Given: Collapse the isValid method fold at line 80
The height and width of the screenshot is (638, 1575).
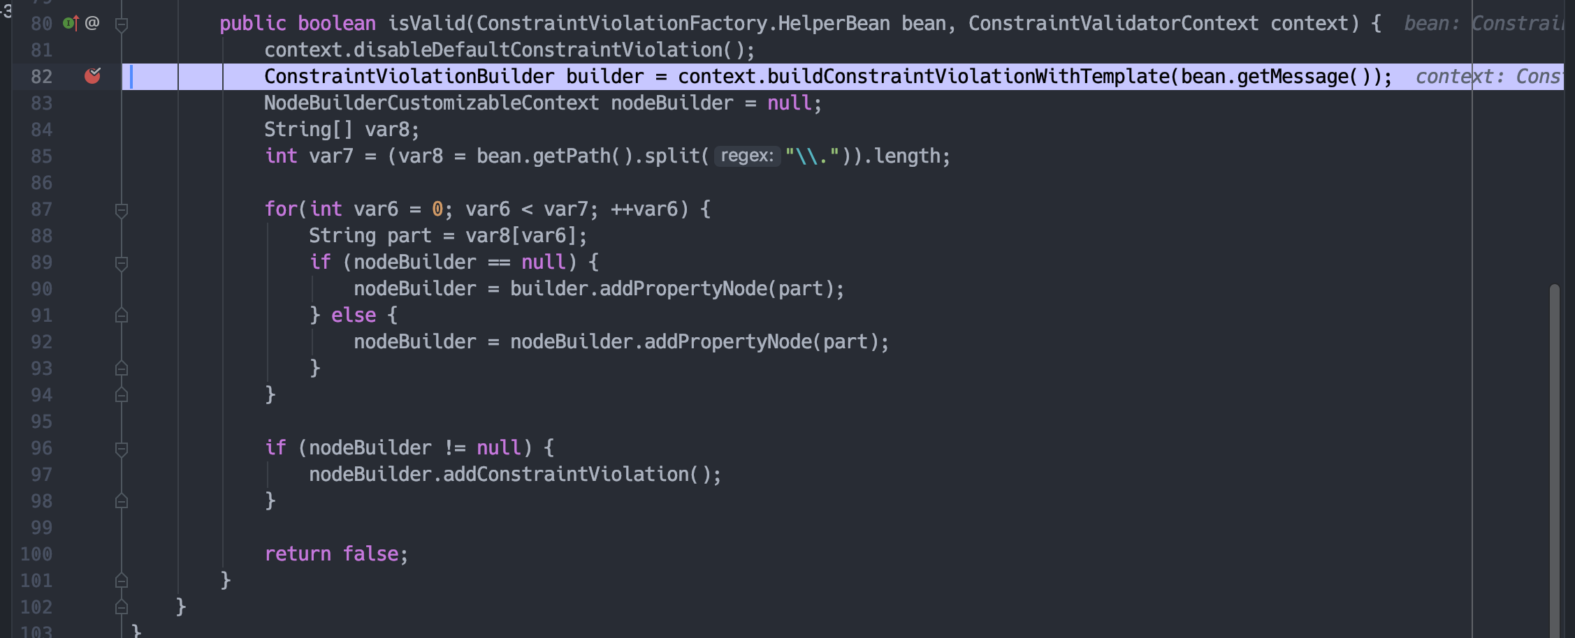Looking at the screenshot, I should point(122,25).
